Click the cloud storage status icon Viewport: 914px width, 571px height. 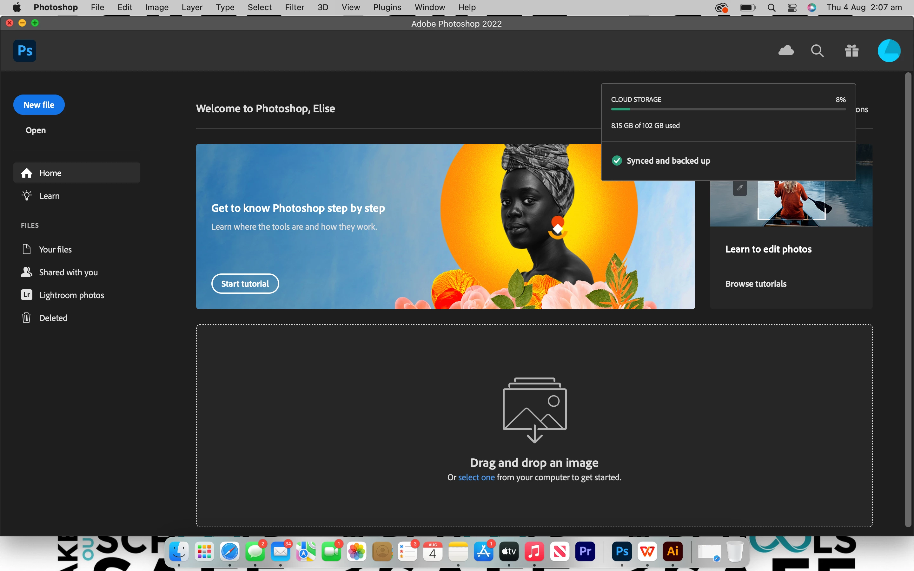pyautogui.click(x=786, y=51)
